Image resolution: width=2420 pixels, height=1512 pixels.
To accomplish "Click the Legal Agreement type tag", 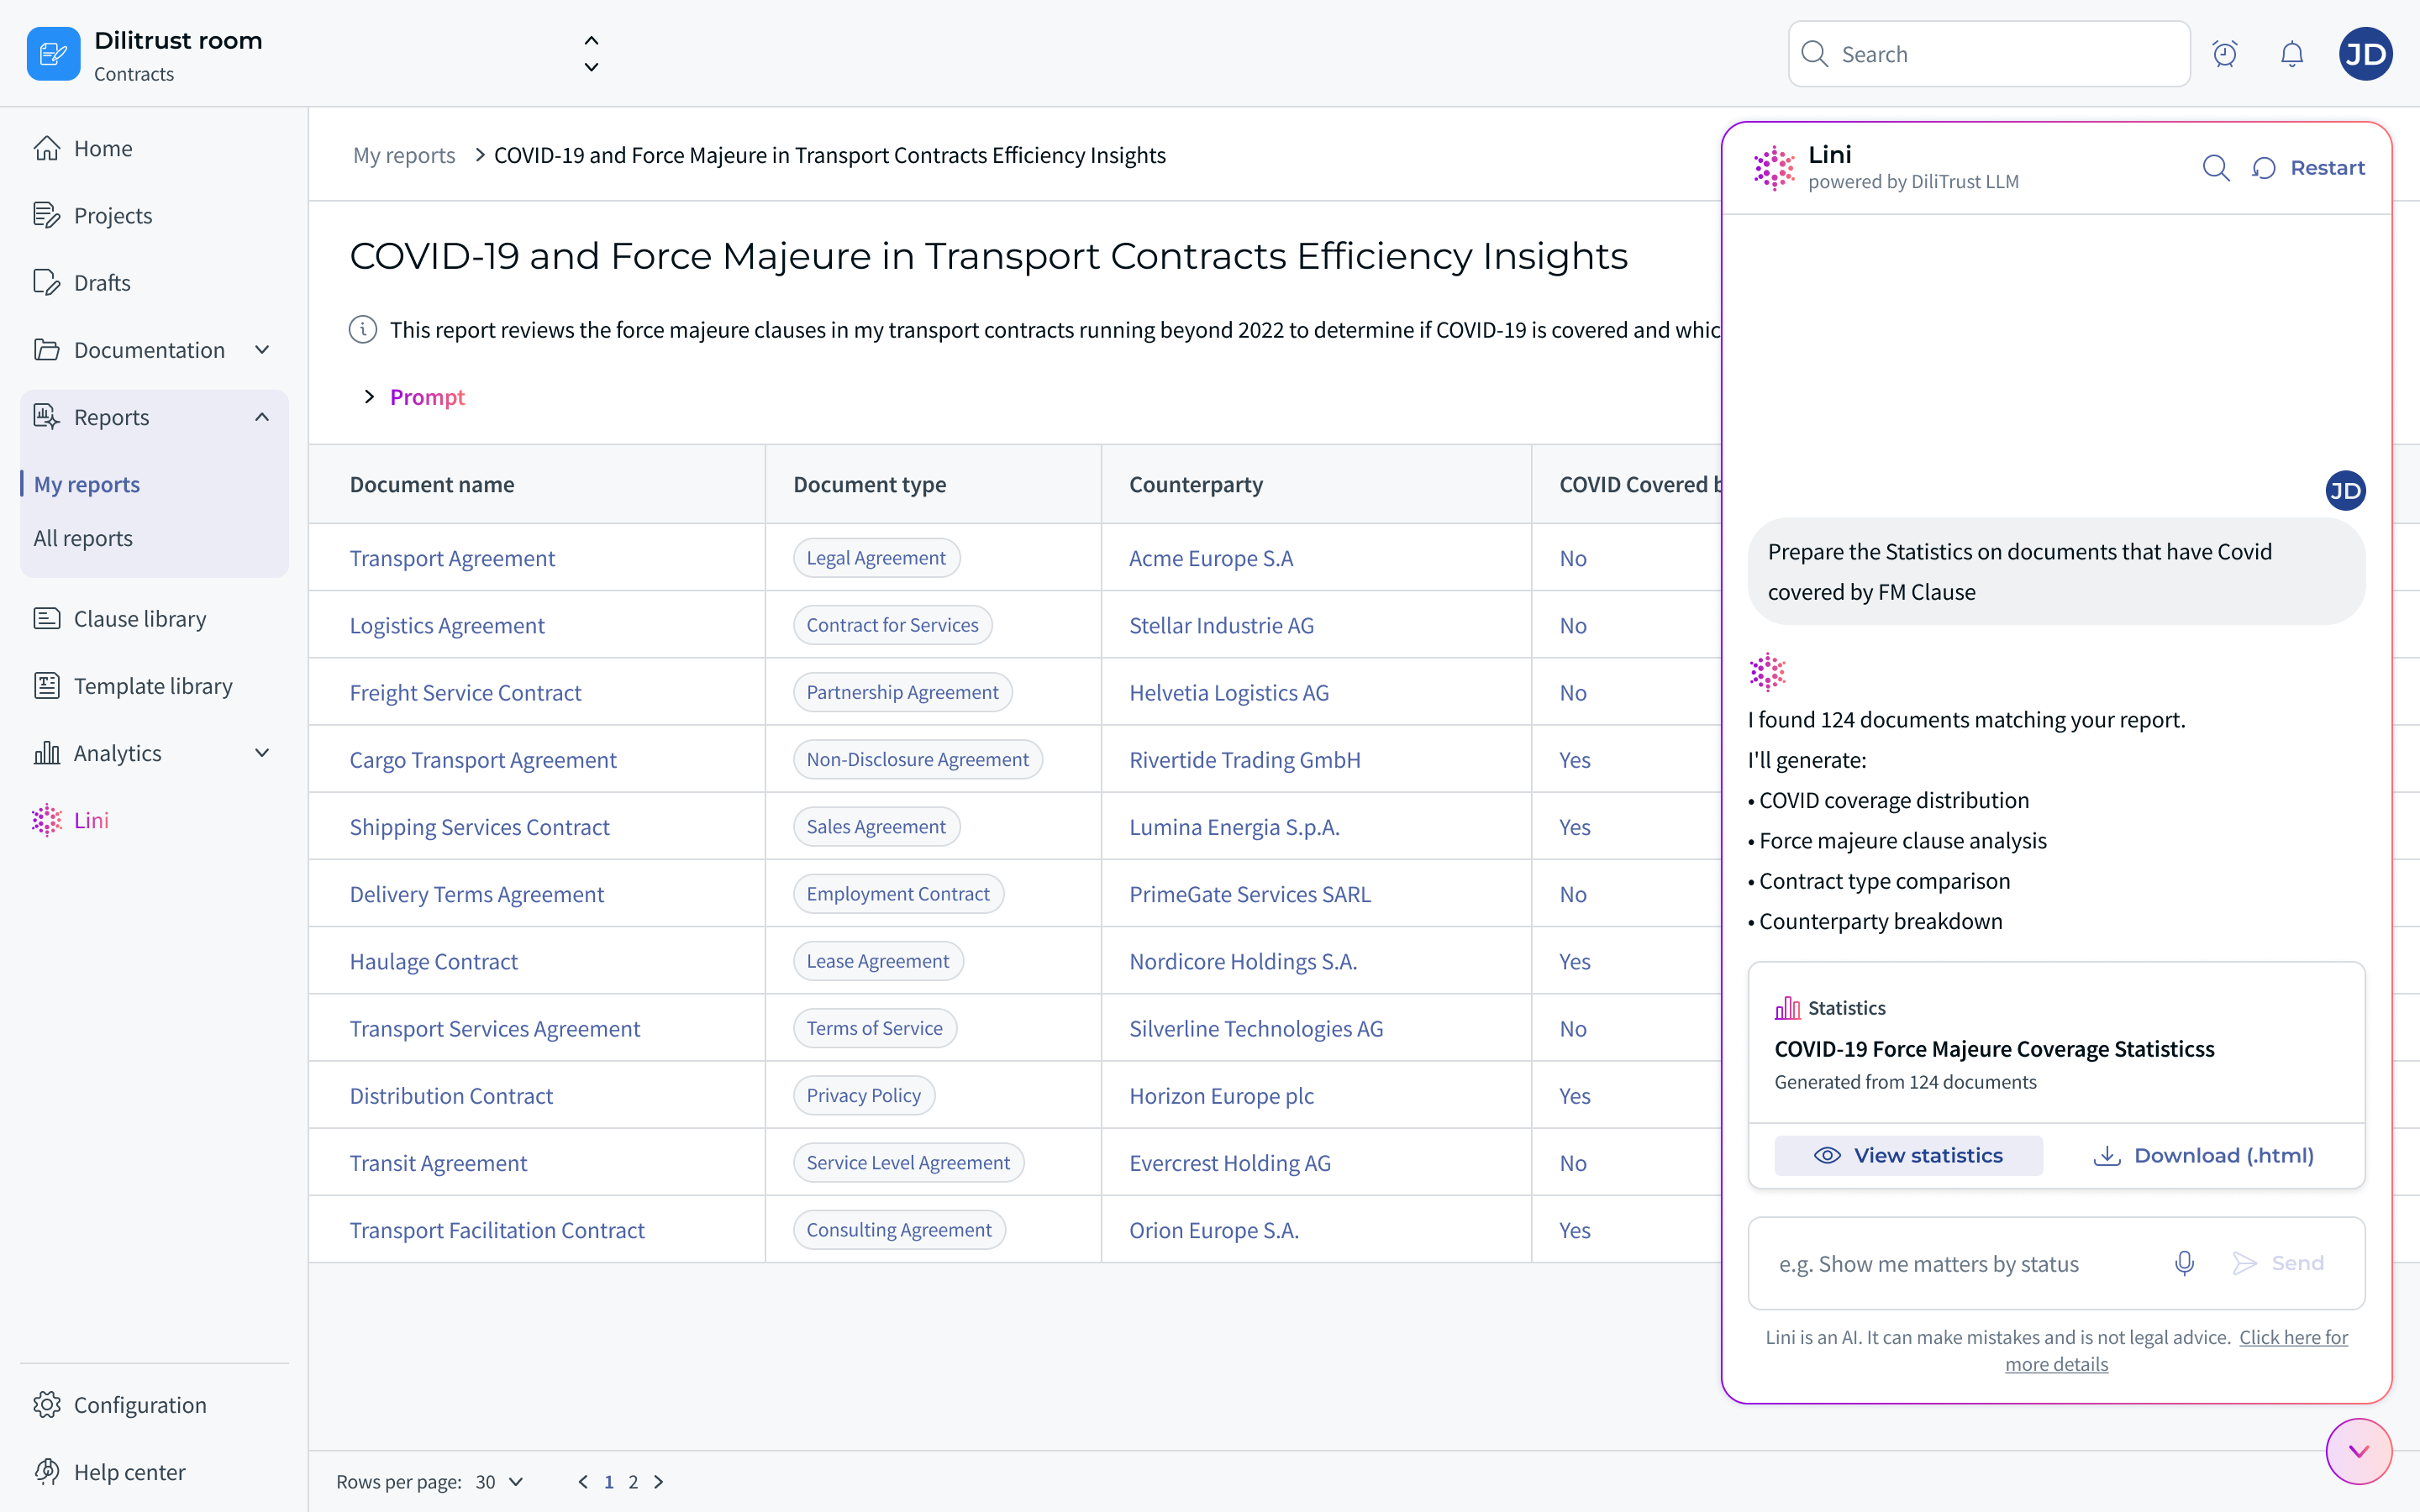I will point(876,558).
